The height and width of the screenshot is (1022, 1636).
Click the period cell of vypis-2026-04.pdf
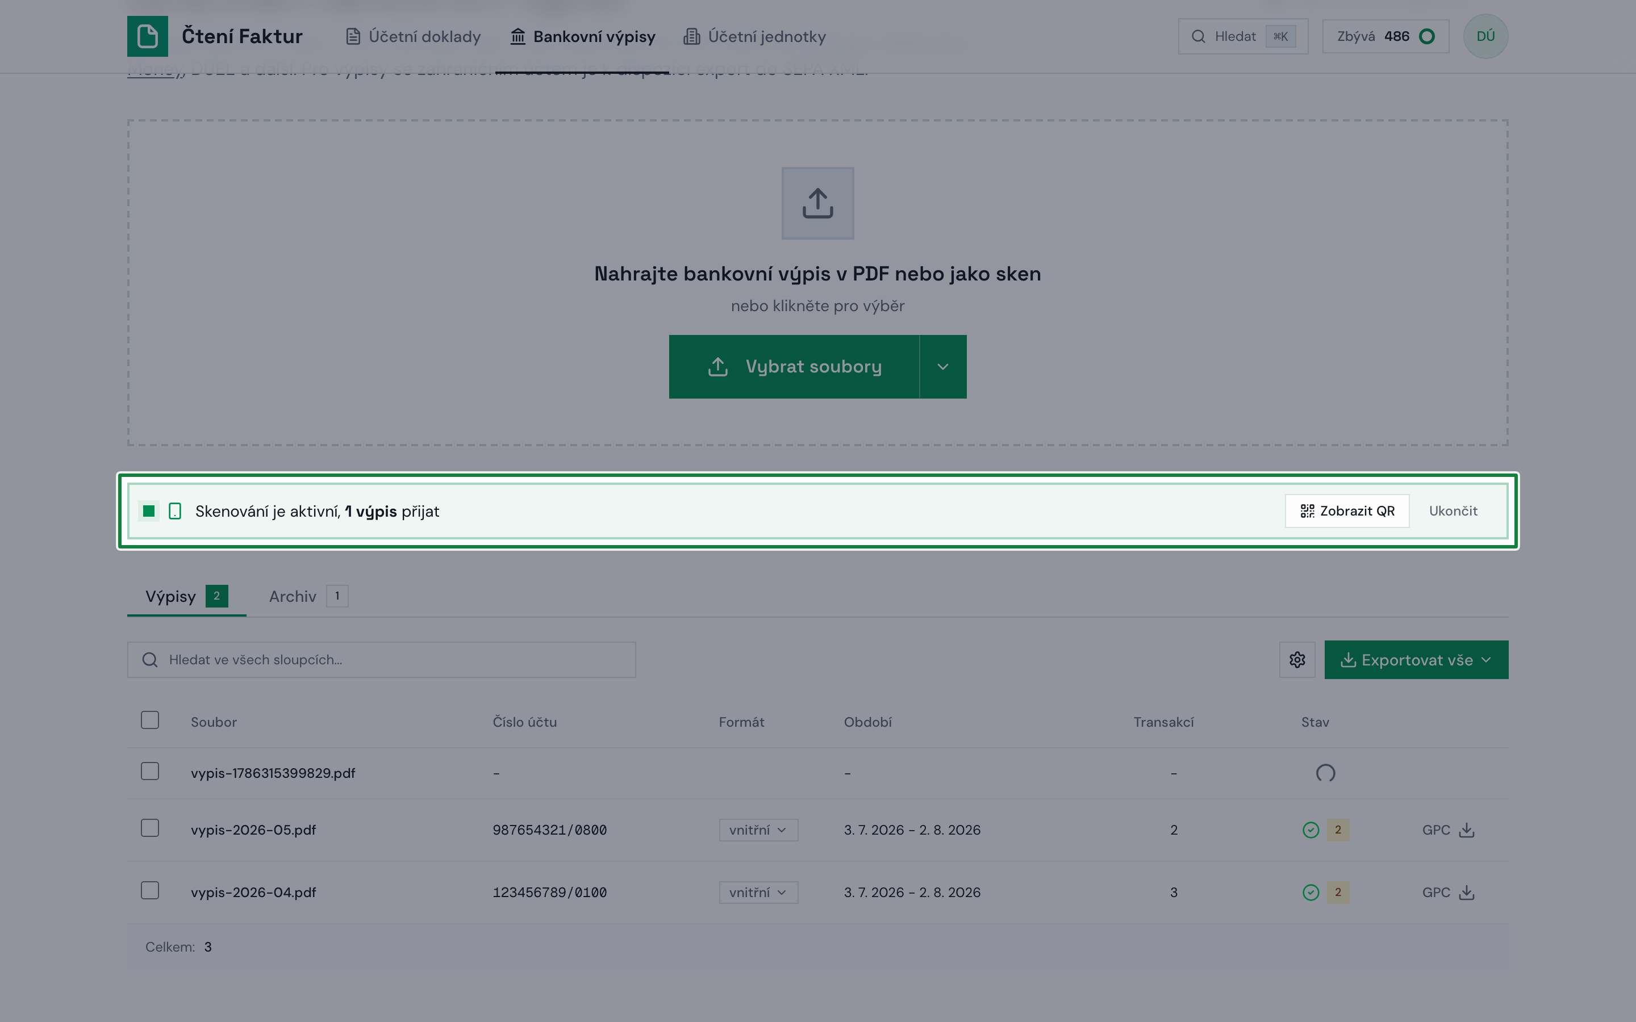912,892
